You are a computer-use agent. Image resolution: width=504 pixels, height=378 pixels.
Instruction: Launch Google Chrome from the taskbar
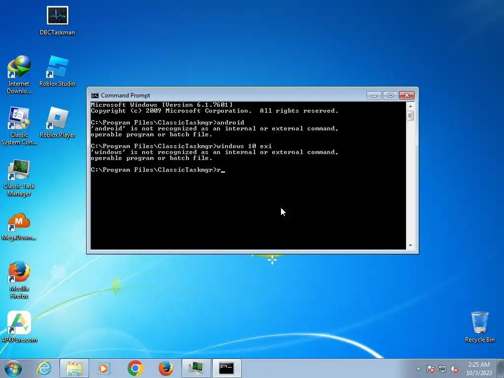click(x=135, y=368)
